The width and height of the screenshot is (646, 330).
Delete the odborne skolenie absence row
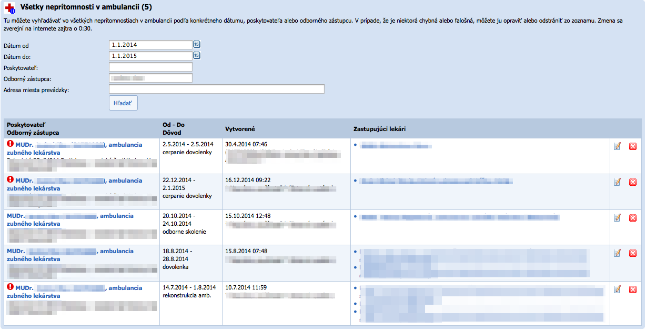[x=632, y=217]
